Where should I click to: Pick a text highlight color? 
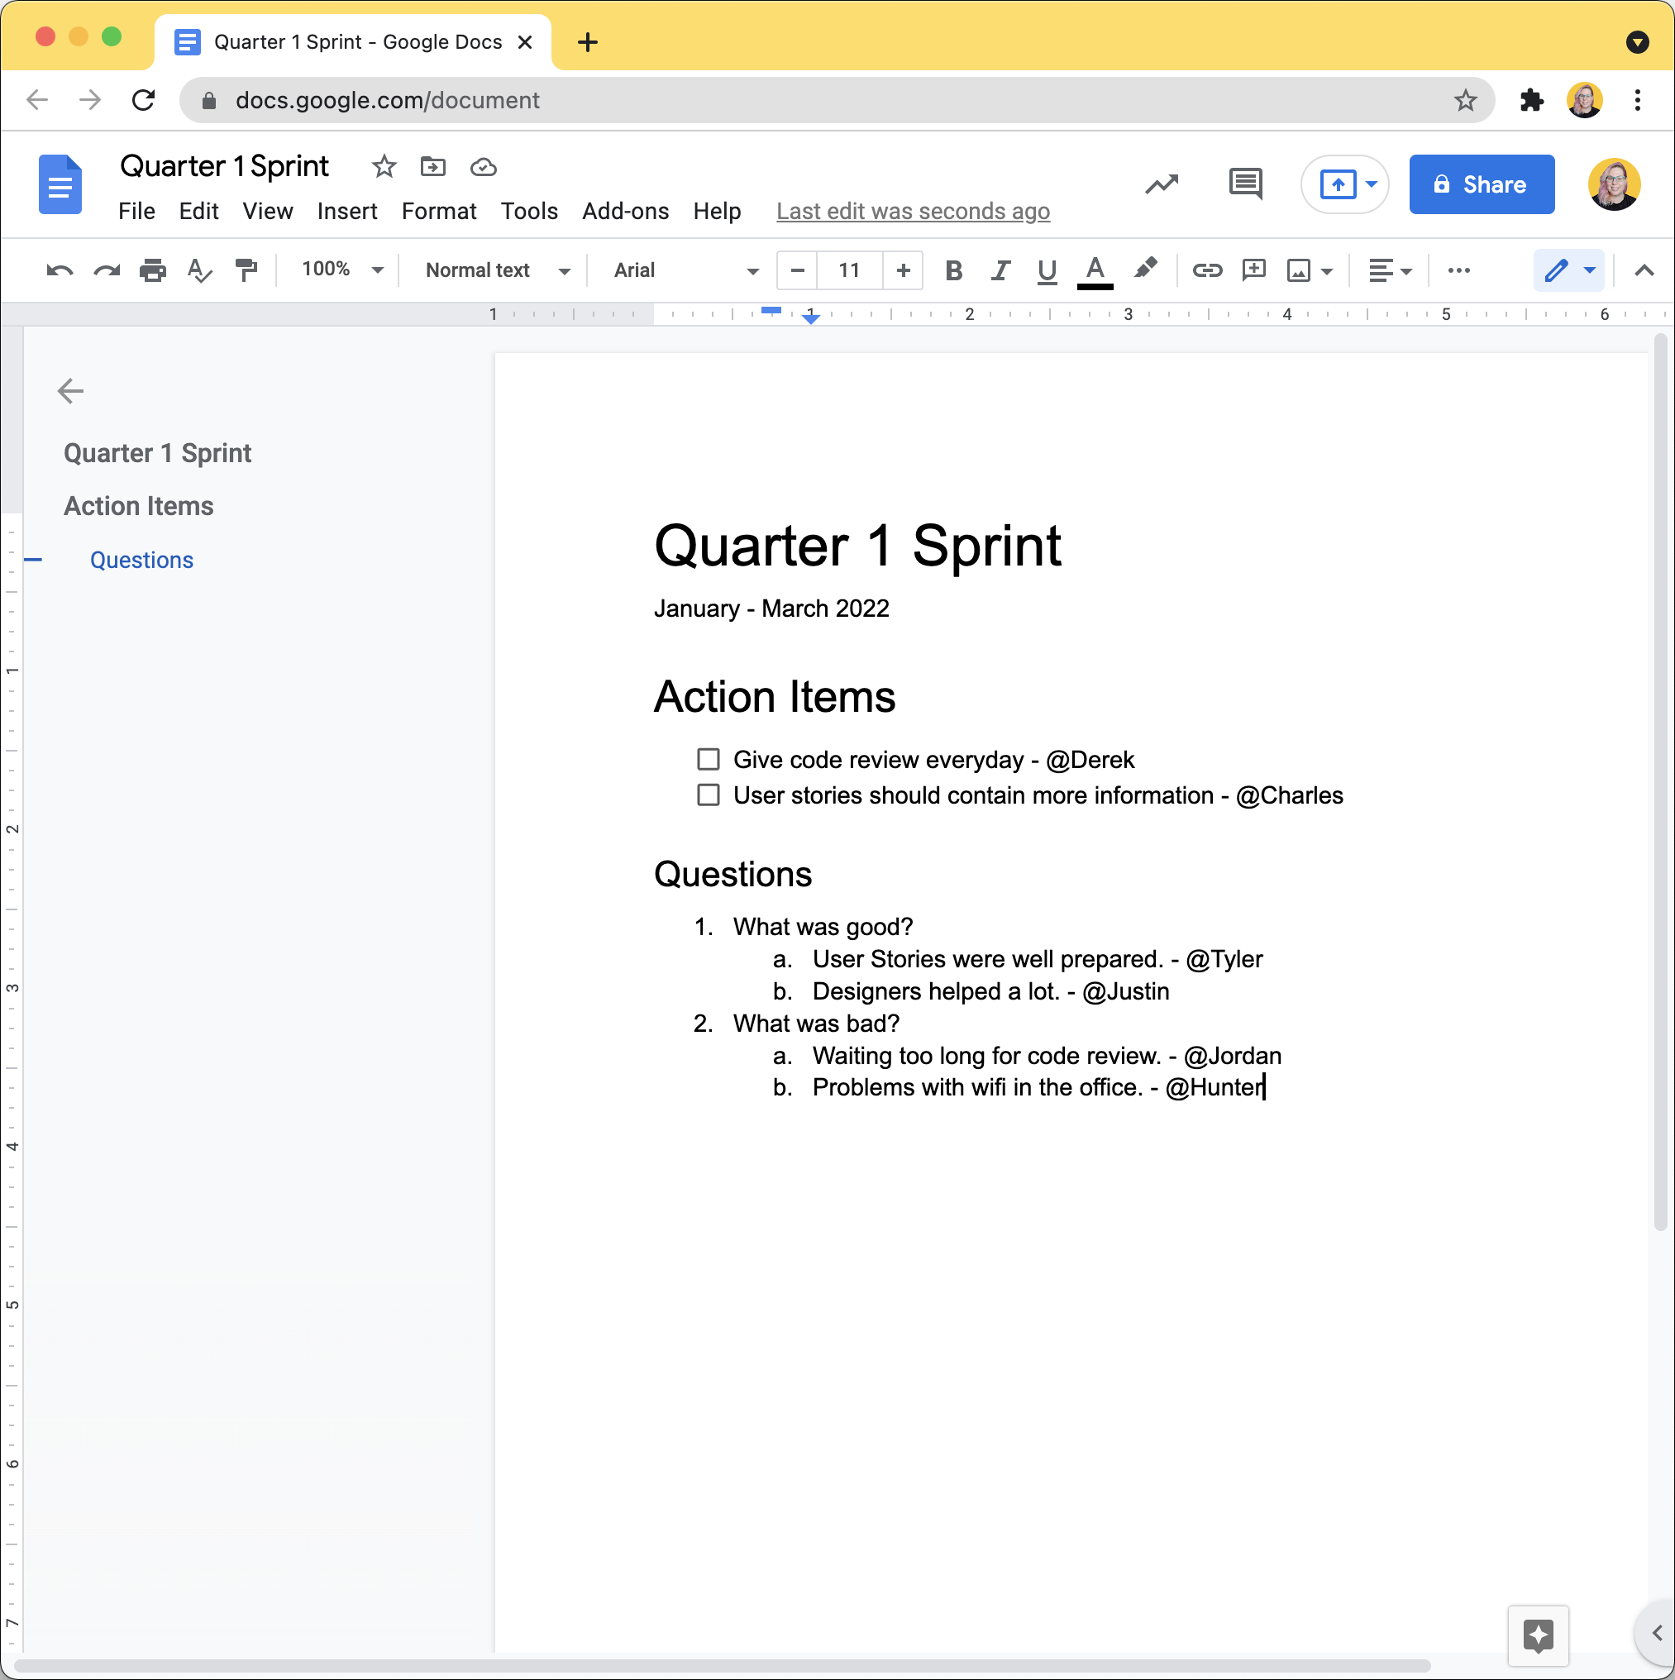[x=1146, y=270]
